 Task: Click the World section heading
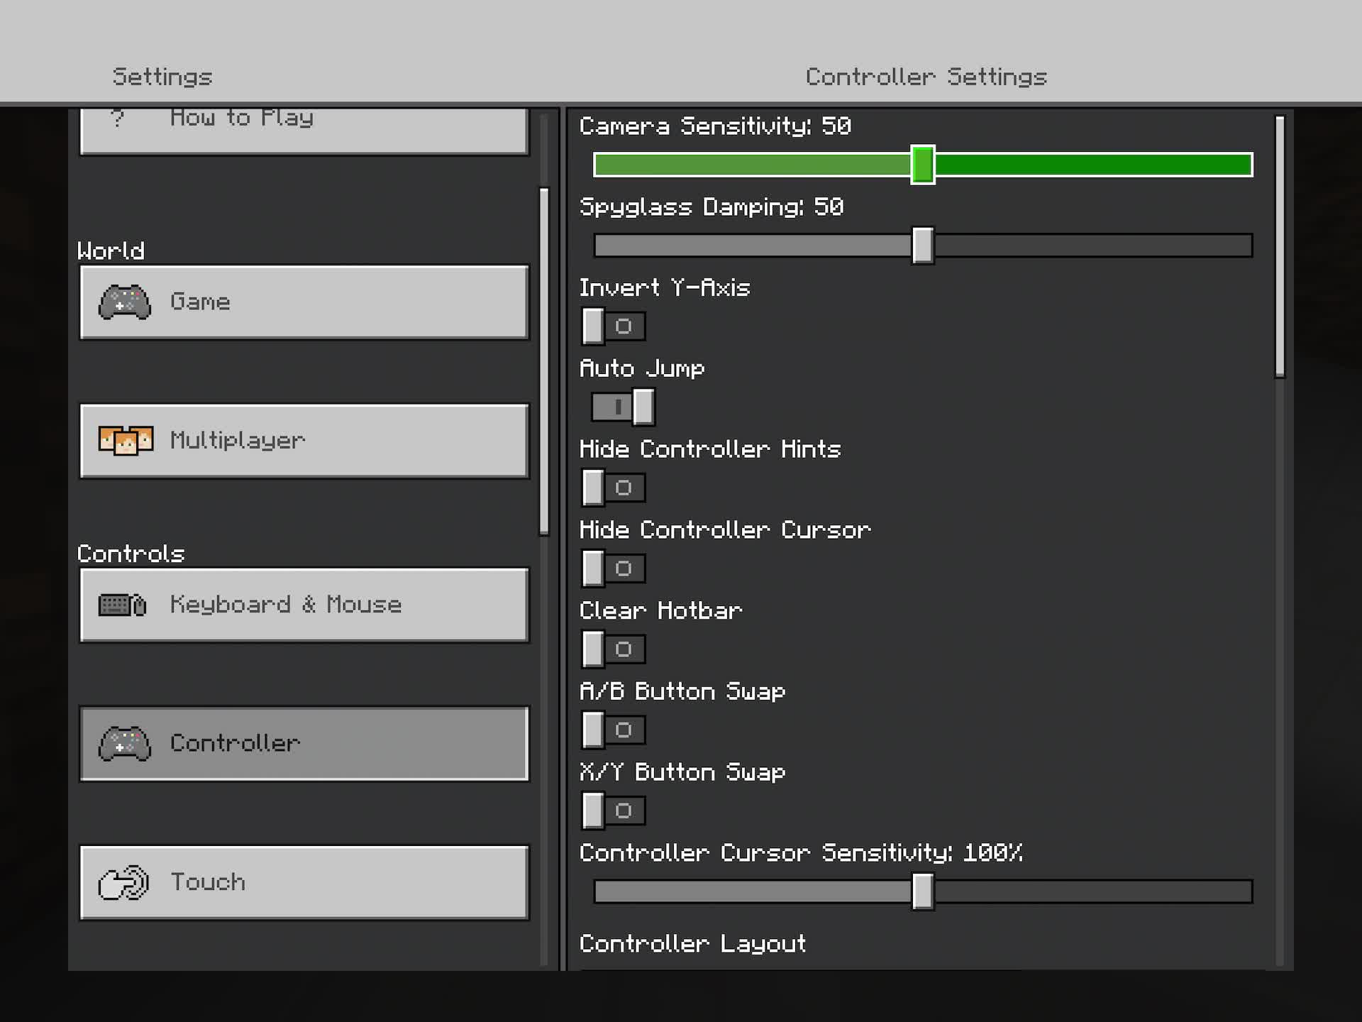tap(111, 251)
